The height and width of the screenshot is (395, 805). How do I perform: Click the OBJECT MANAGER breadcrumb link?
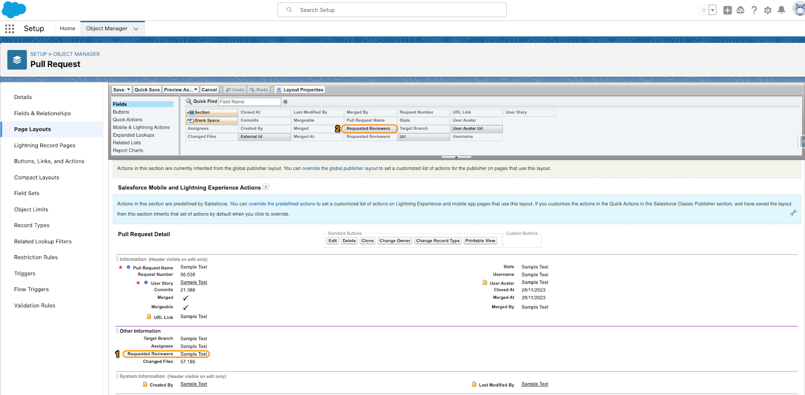click(76, 54)
